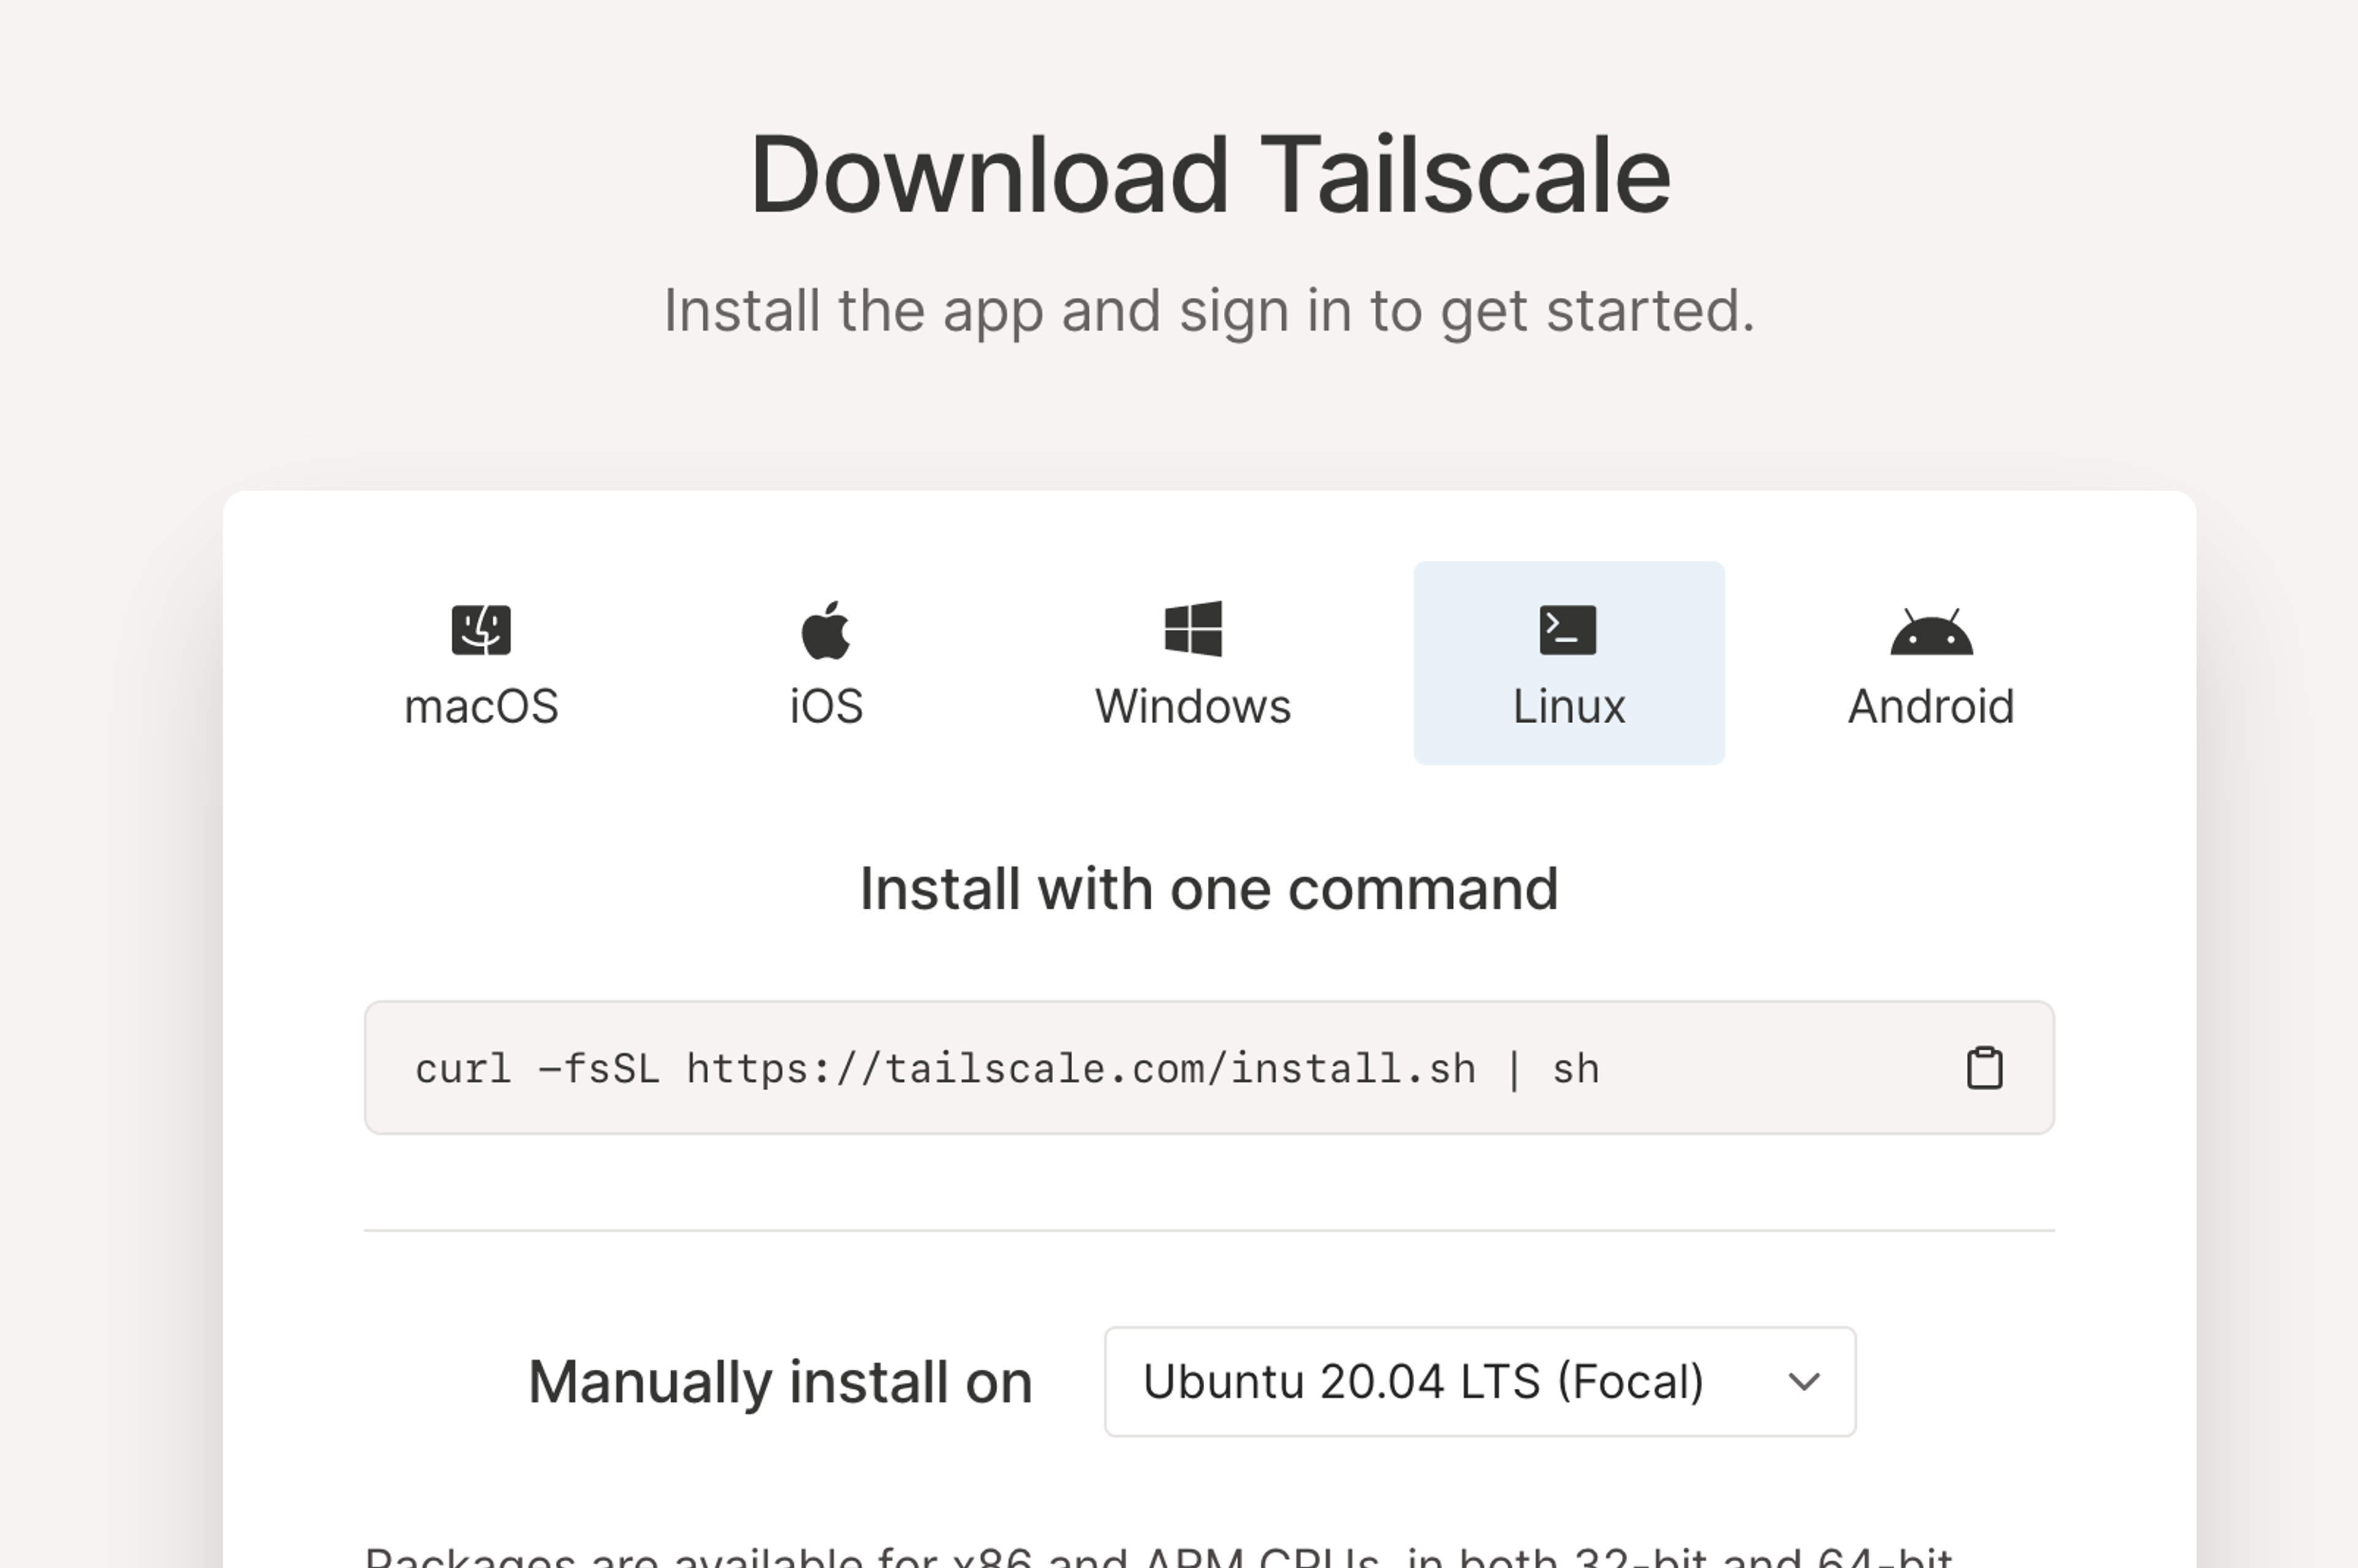This screenshot has height=1568, width=2358.
Task: Click the "Manually install on" label
Action: tap(779, 1382)
